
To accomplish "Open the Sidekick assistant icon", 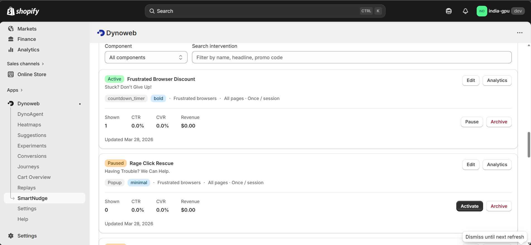I will (449, 11).
